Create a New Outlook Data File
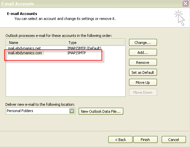The image size is (190, 147). 101,111
